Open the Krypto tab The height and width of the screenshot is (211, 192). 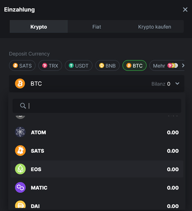point(39,27)
